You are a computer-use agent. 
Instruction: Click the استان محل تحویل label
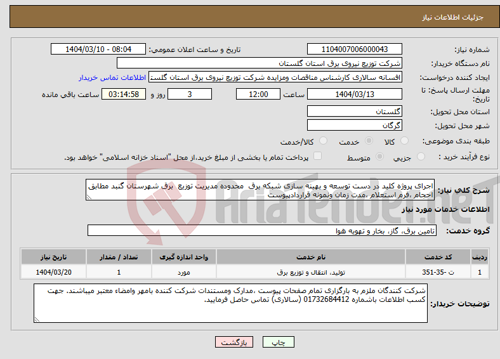click(460, 112)
